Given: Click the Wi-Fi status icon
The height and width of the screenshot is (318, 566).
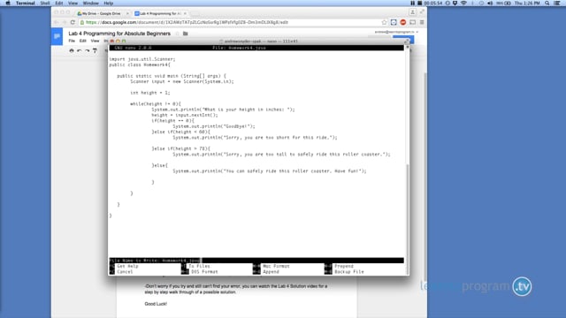Looking at the screenshot, I should coord(463,3).
